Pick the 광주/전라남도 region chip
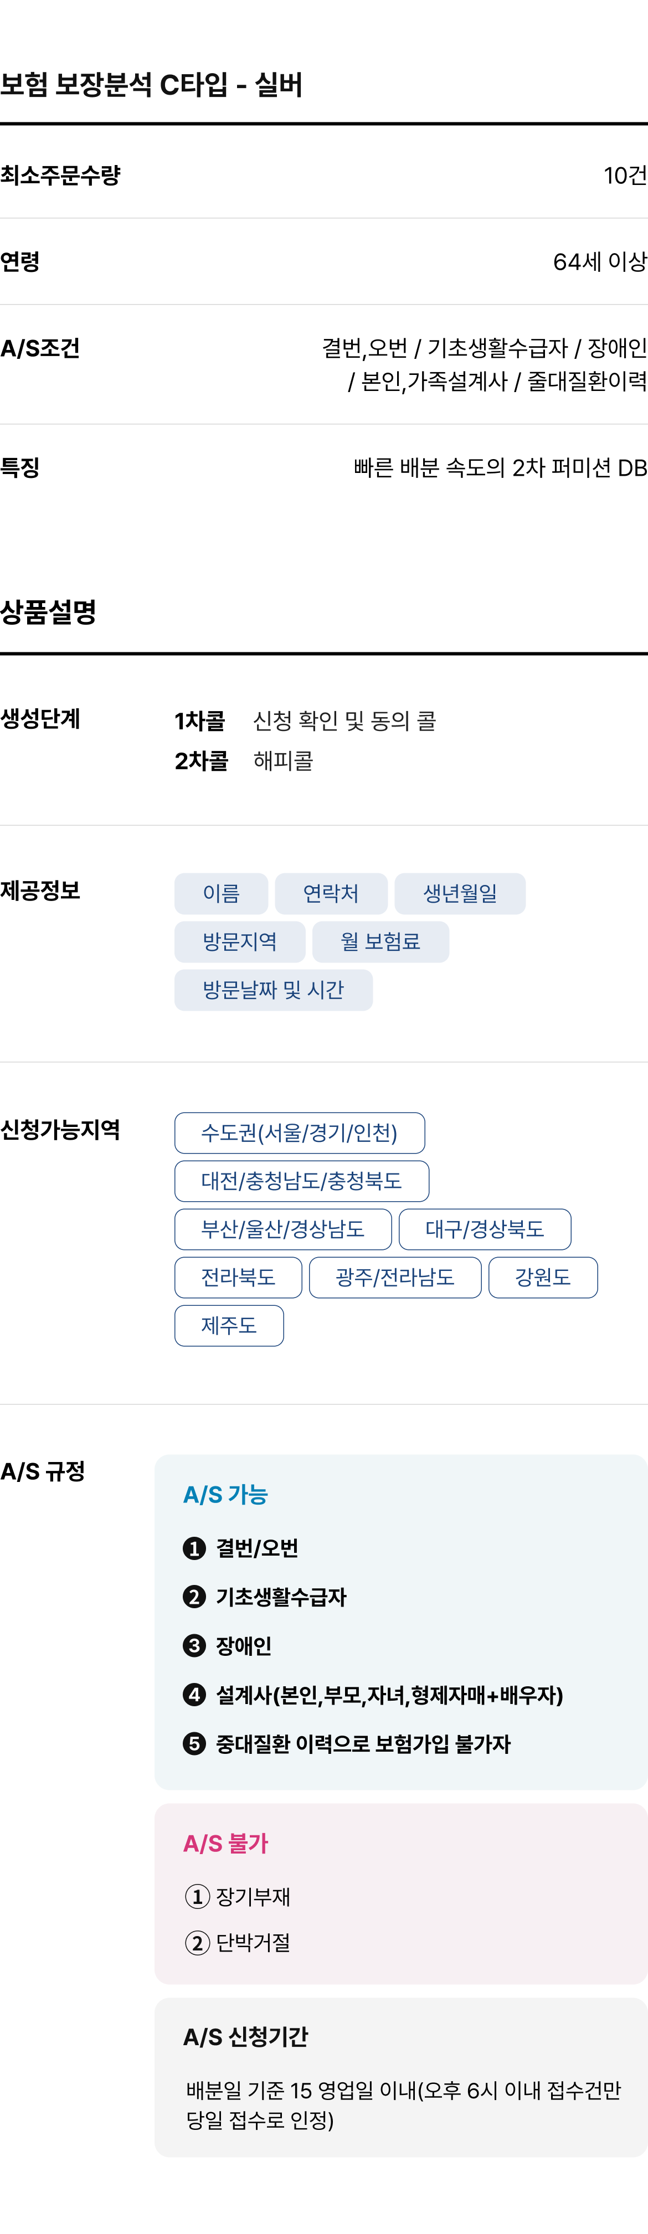 pyautogui.click(x=395, y=1278)
